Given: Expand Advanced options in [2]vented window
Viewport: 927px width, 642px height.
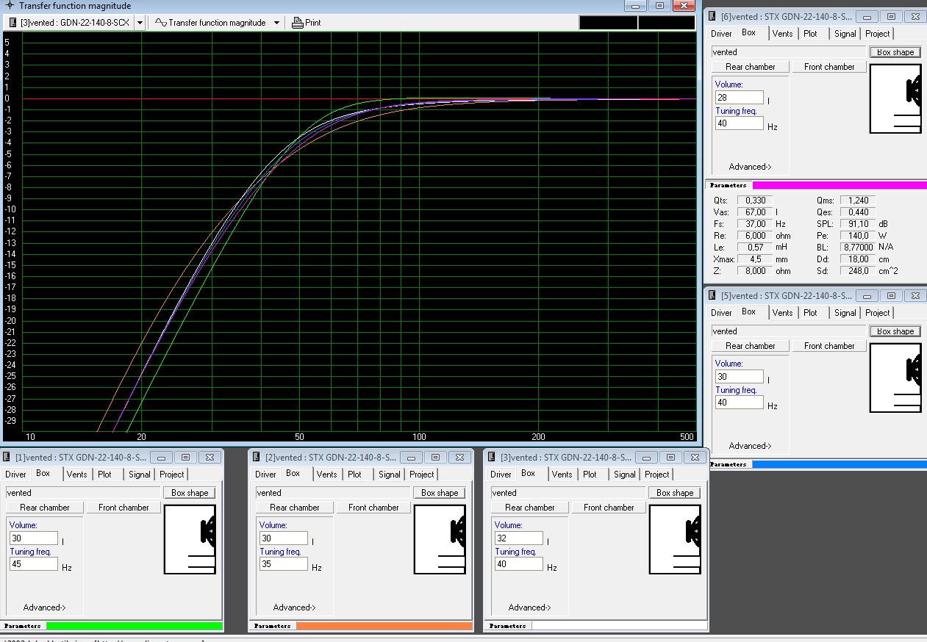Looking at the screenshot, I should tap(294, 607).
